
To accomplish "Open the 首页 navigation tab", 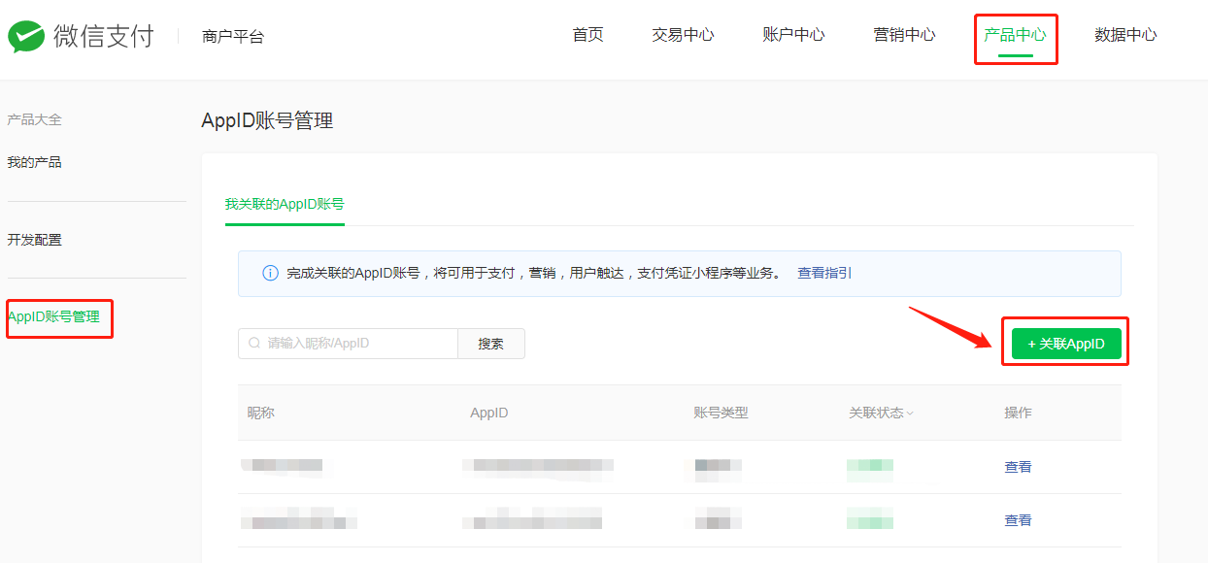I will pyautogui.click(x=587, y=35).
